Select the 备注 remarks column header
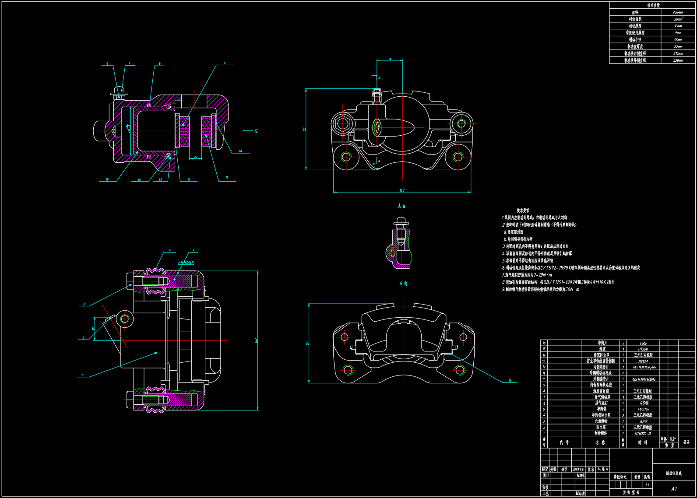The height and width of the screenshot is (498, 697). 686,442
